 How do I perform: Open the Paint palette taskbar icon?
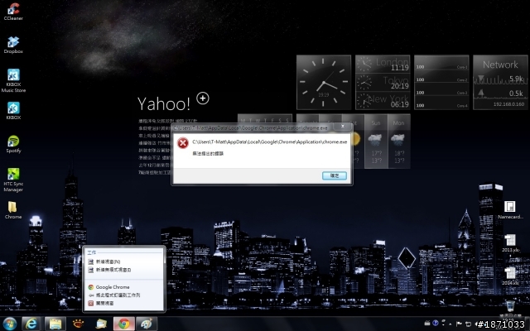tap(147, 324)
